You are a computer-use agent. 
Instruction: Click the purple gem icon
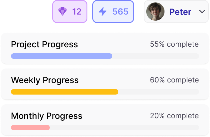click(x=63, y=12)
